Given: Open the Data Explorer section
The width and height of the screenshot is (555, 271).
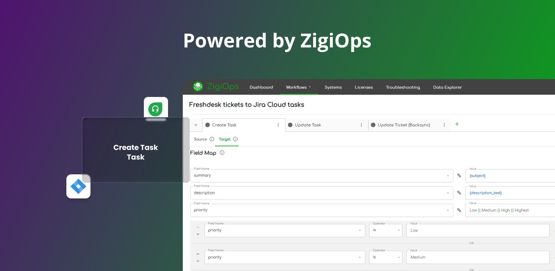Looking at the screenshot, I should click(x=447, y=87).
